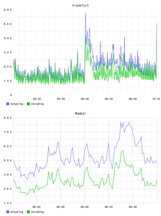
Task: Click the Frankfurt Outgoing blue legend swatch
Action: (8, 104)
